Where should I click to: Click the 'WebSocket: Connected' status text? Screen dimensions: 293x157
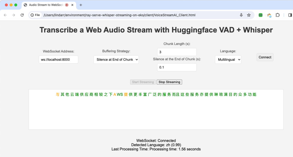pyautogui.click(x=156, y=141)
